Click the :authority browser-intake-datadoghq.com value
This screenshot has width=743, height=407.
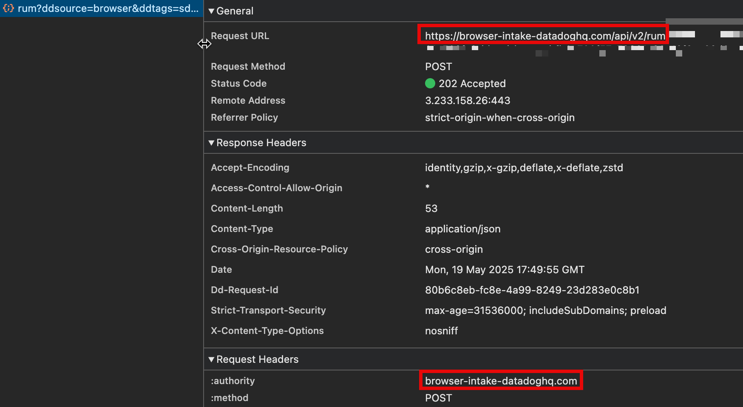(501, 381)
